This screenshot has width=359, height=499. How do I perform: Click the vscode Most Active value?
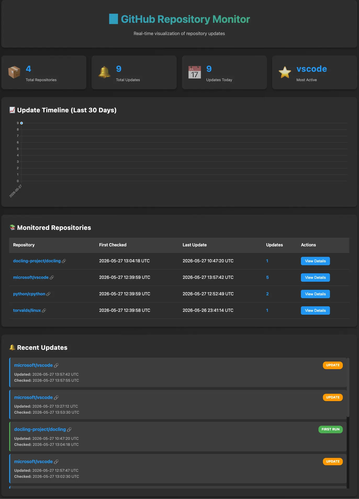[312, 69]
